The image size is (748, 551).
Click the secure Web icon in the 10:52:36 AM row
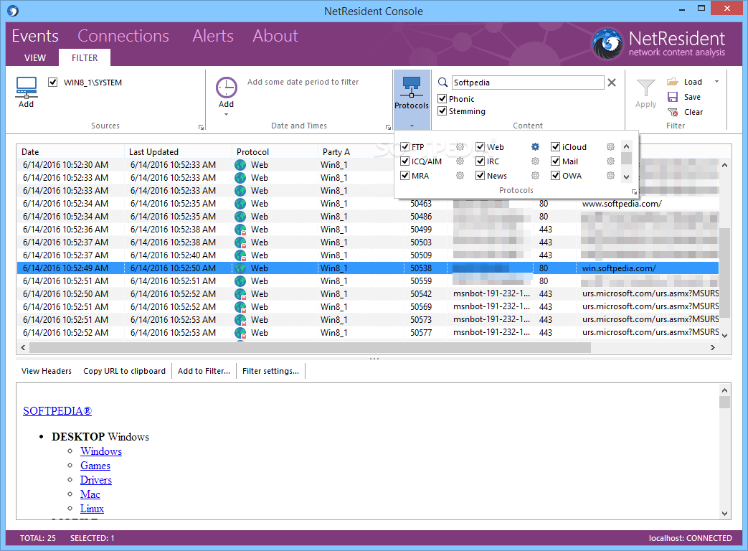tap(240, 230)
